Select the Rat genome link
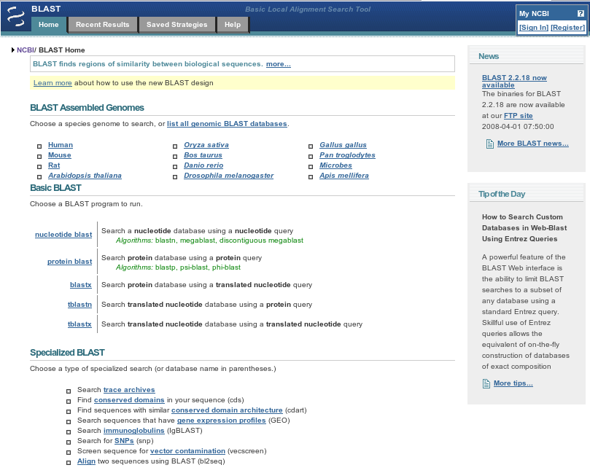590x473 pixels. pos(54,165)
